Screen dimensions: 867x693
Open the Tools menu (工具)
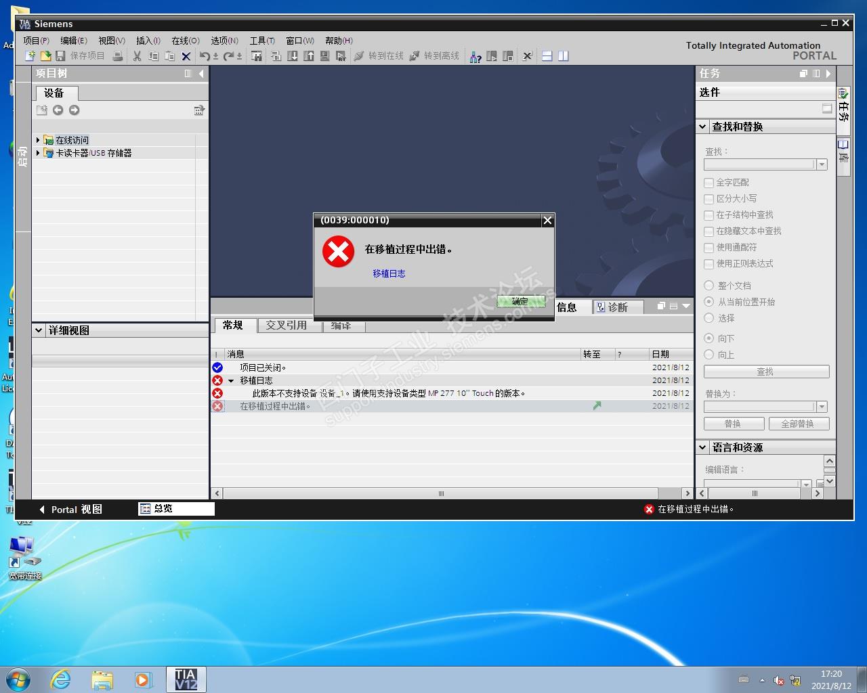tap(262, 41)
